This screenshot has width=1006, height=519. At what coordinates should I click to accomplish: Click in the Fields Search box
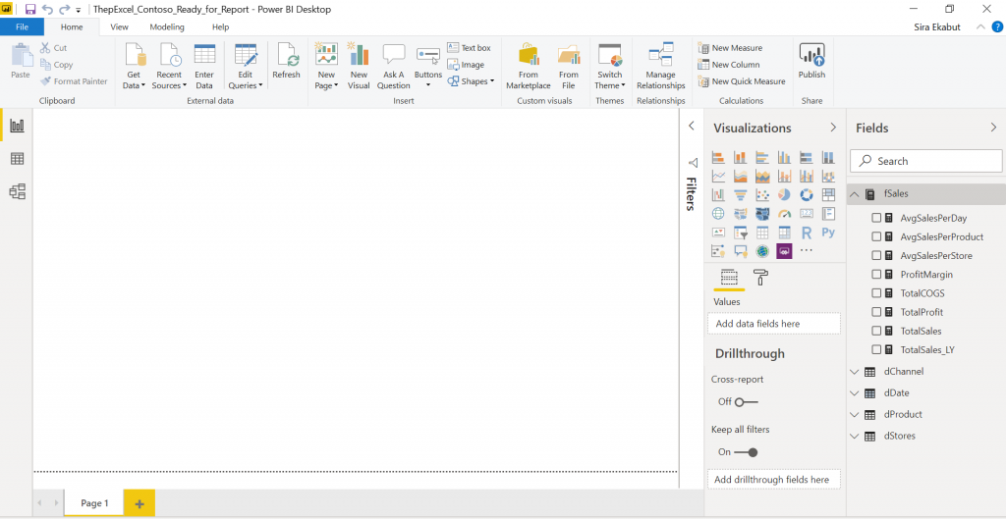pyautogui.click(x=925, y=161)
